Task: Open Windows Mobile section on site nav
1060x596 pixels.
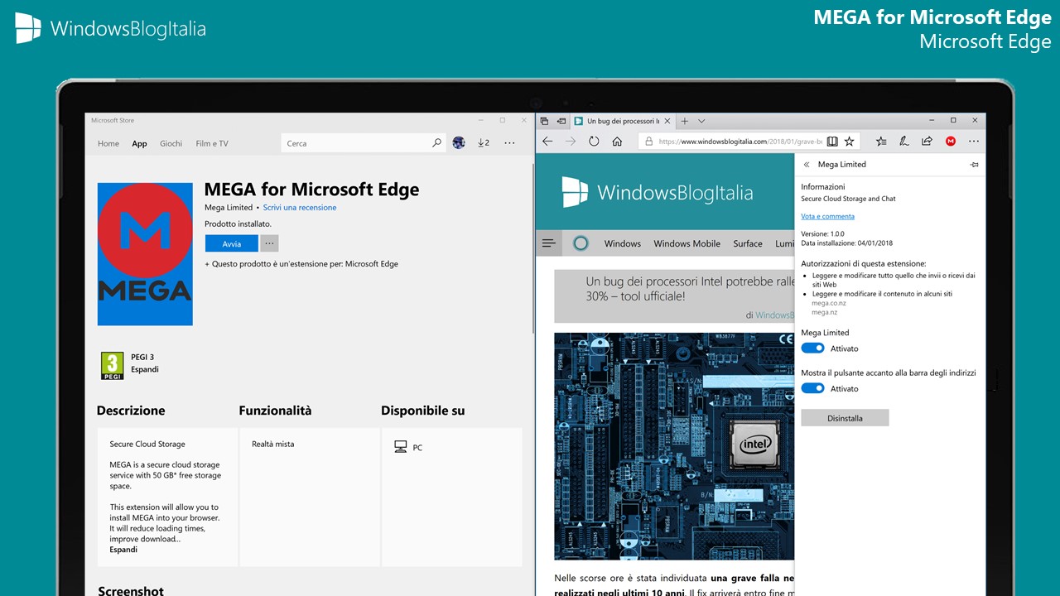Action: click(687, 243)
